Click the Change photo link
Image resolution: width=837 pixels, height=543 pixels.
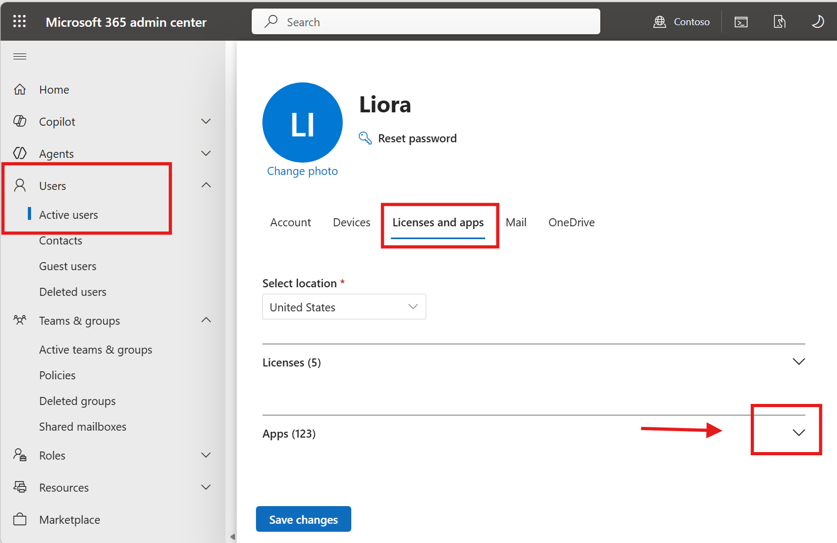pos(303,171)
